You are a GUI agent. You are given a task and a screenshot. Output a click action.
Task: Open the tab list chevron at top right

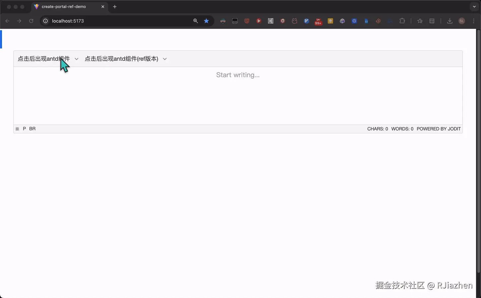click(x=473, y=7)
